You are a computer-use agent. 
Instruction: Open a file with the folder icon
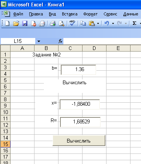tap(16, 23)
